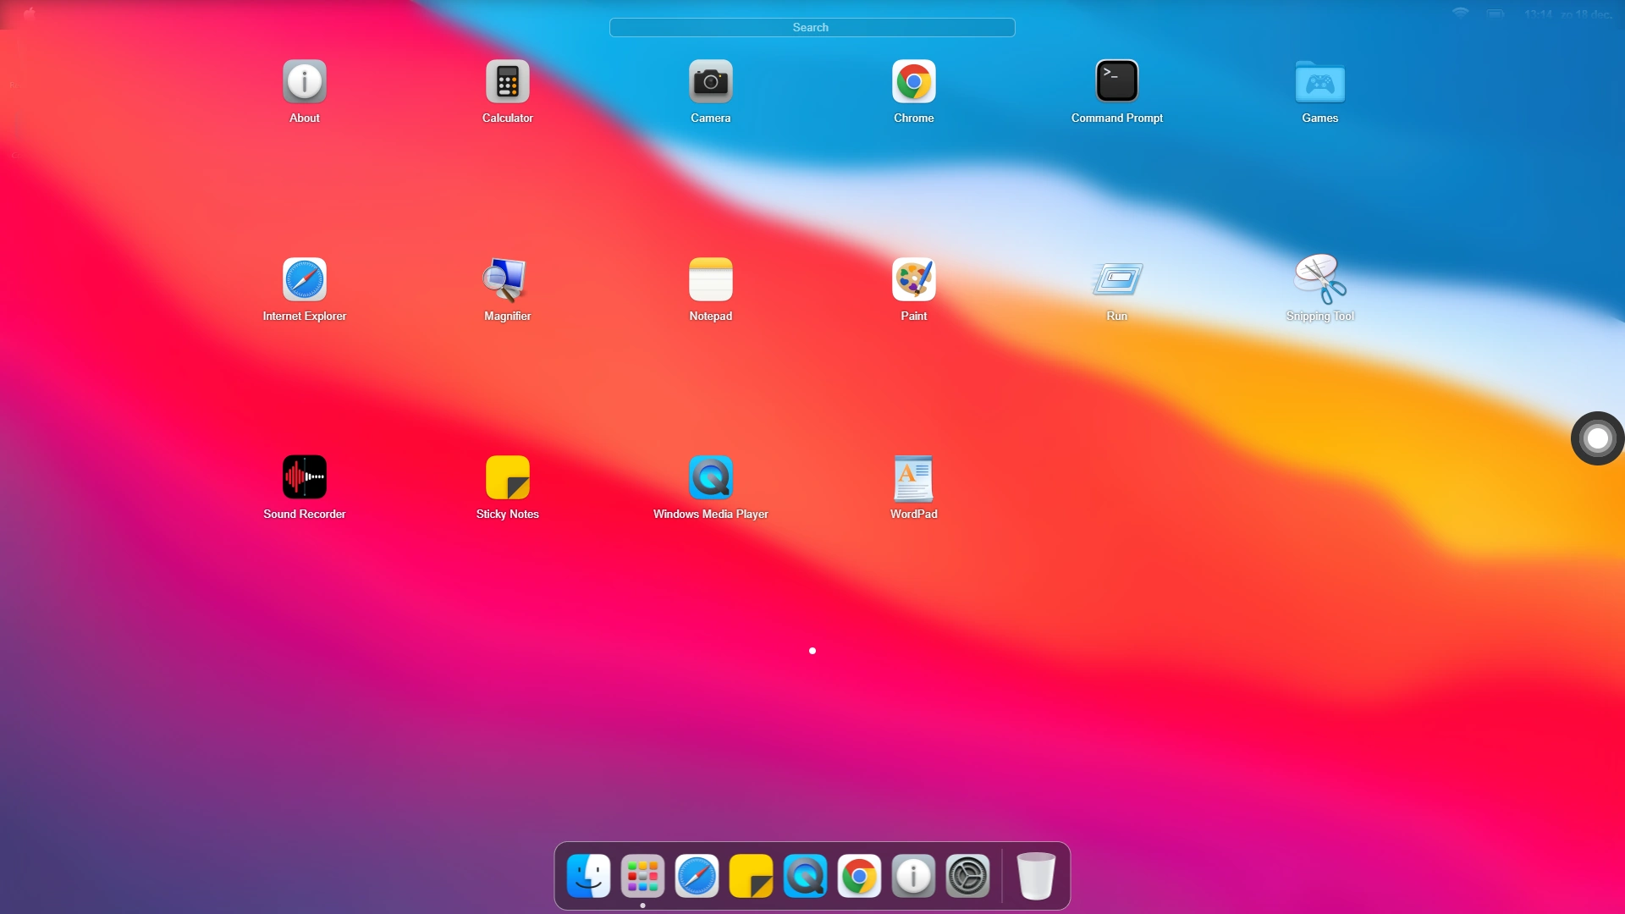Click the Wi-Fi status icon
The height and width of the screenshot is (914, 1625).
pyautogui.click(x=1461, y=14)
